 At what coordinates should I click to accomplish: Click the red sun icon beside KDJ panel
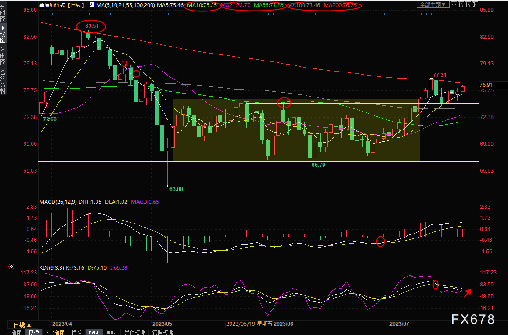tap(11, 267)
